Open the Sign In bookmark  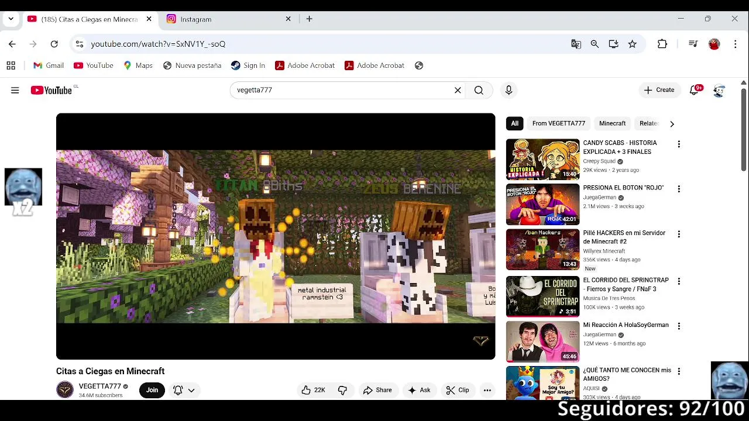pos(248,65)
